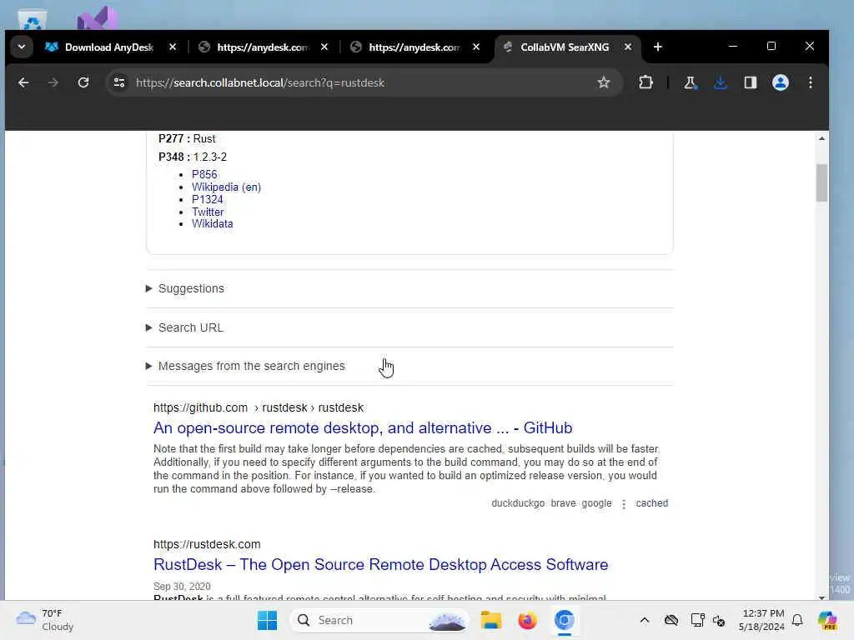
Task: Open the weather widget showing 70°F Cloudy
Action: pyautogui.click(x=46, y=620)
